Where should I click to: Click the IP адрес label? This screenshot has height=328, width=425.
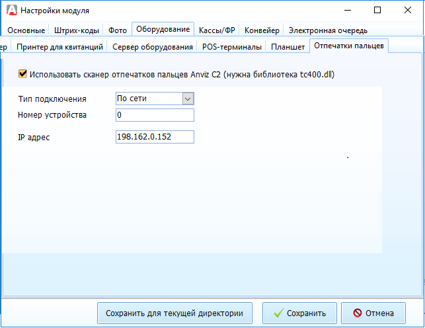click(x=34, y=138)
